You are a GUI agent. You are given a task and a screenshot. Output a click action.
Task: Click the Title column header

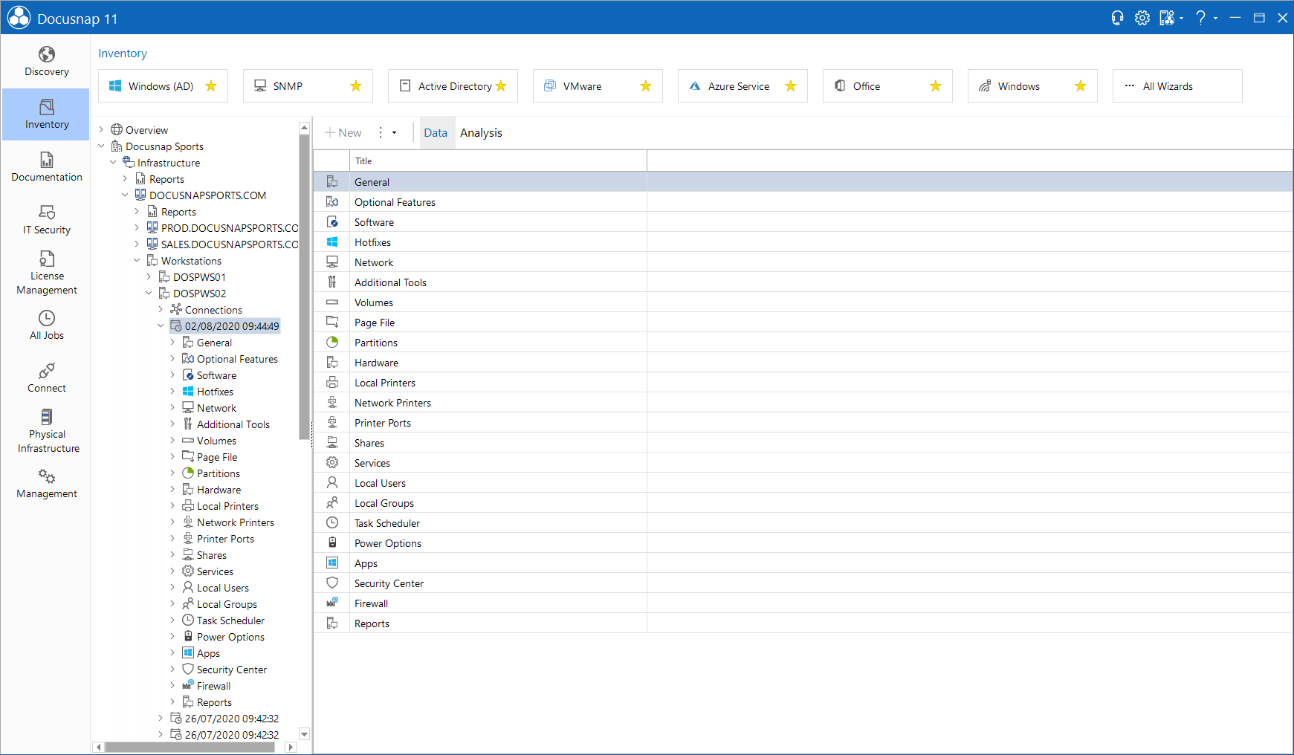[x=498, y=161]
